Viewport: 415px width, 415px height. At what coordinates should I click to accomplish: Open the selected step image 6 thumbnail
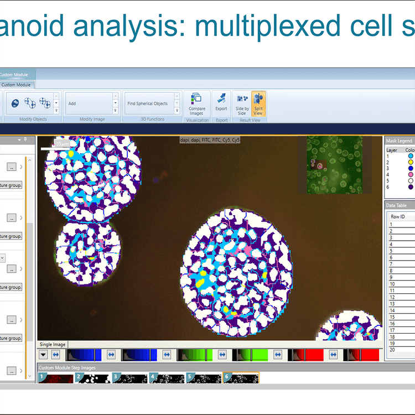point(241,378)
